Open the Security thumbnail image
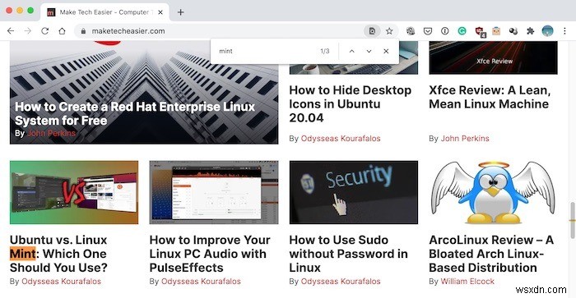The width and height of the screenshot is (576, 298). [x=353, y=192]
